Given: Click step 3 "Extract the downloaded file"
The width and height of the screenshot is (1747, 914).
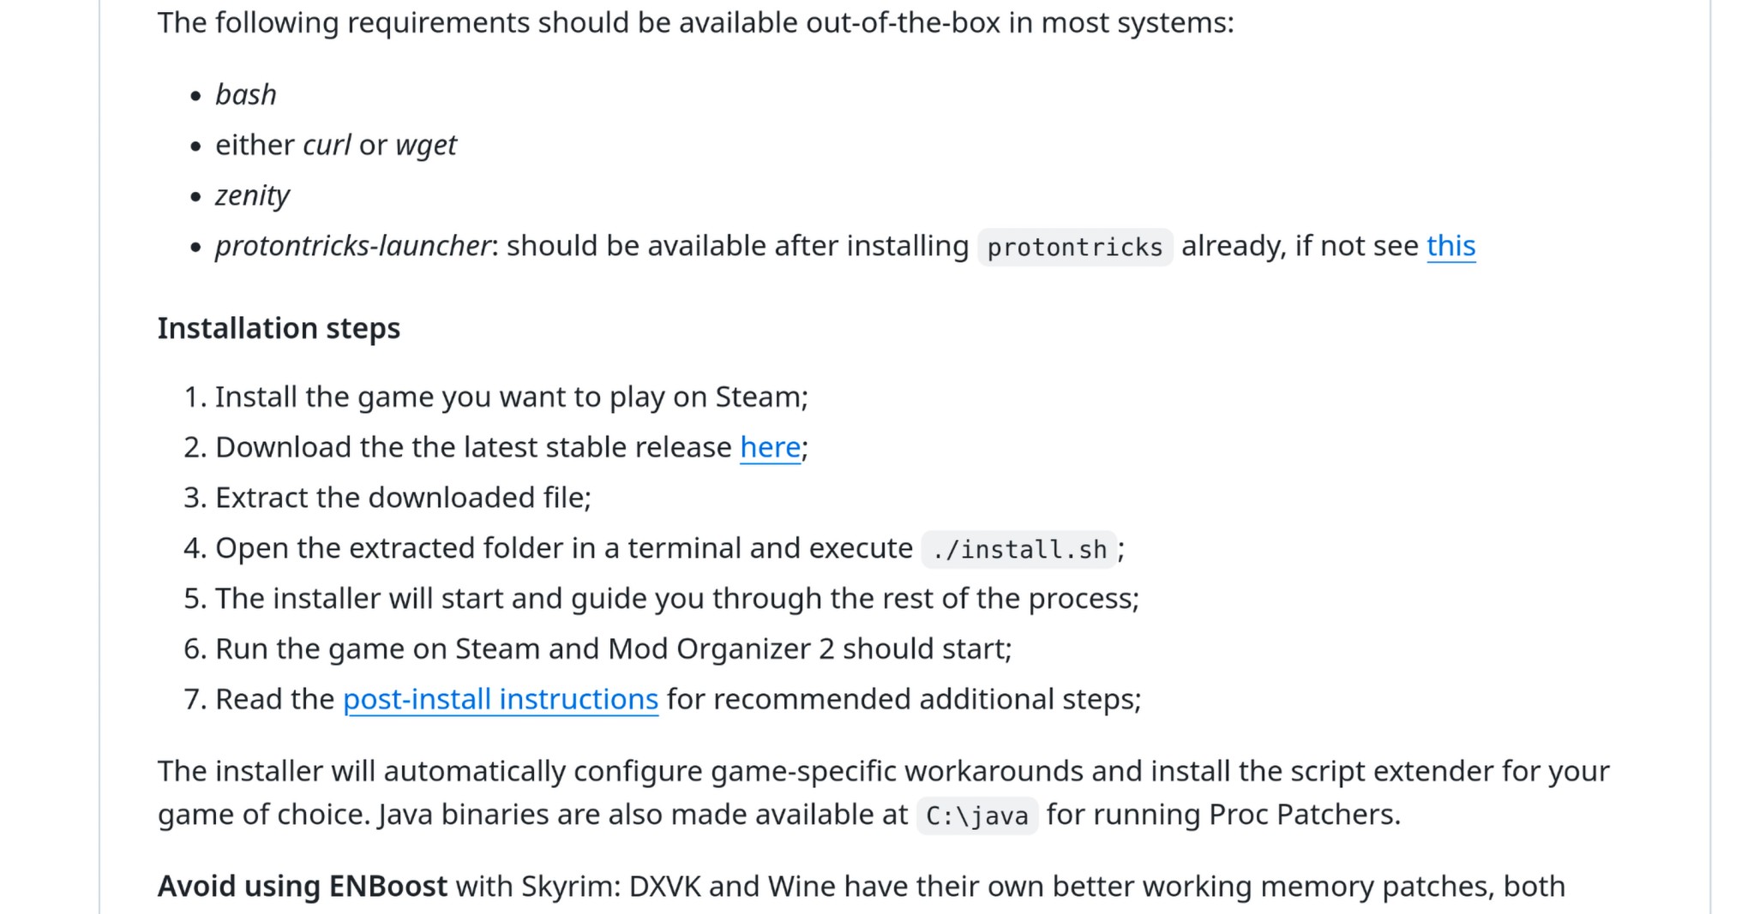Looking at the screenshot, I should [x=403, y=499].
